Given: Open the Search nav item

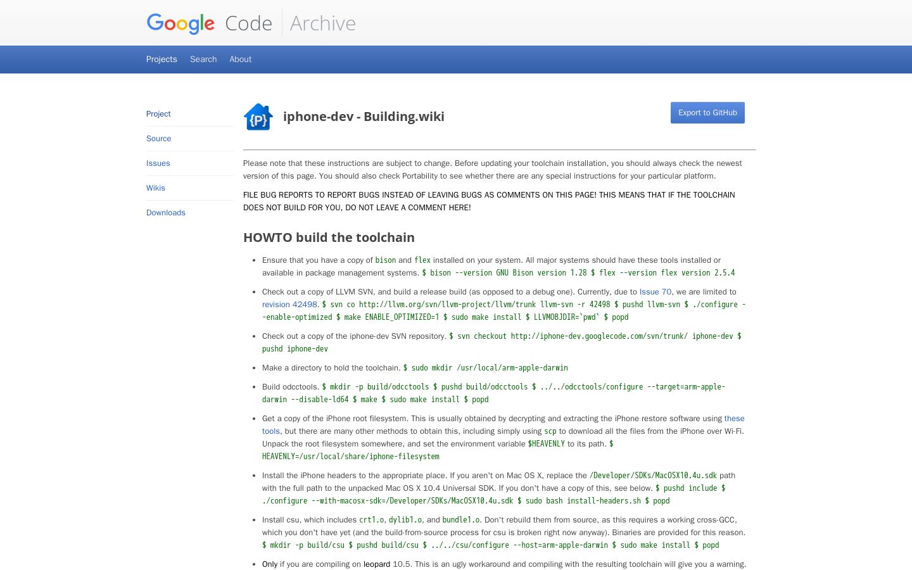Looking at the screenshot, I should [x=203, y=60].
